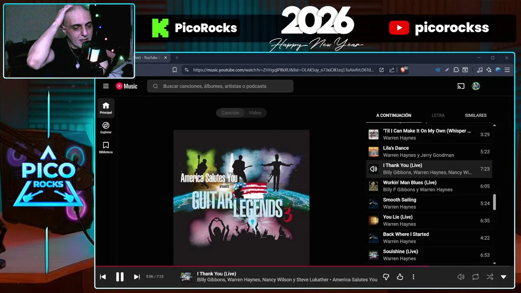Click the queue scrollbar thumb

[495, 202]
